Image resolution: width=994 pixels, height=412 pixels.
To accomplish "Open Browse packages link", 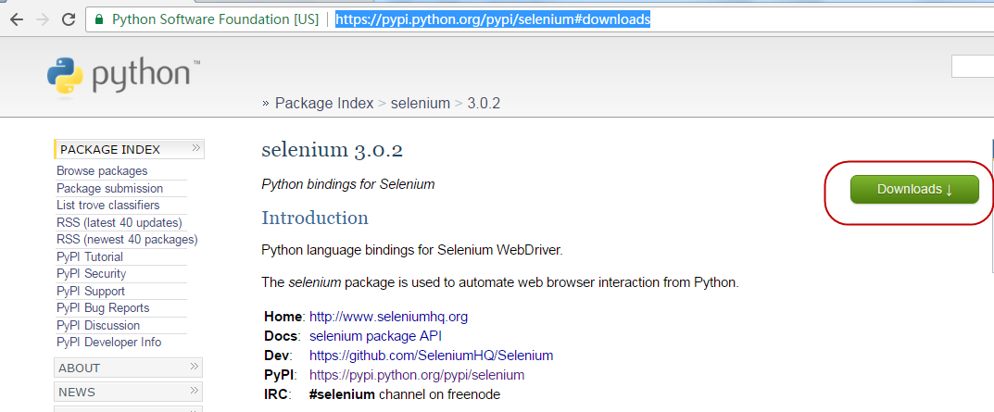I will [x=102, y=171].
